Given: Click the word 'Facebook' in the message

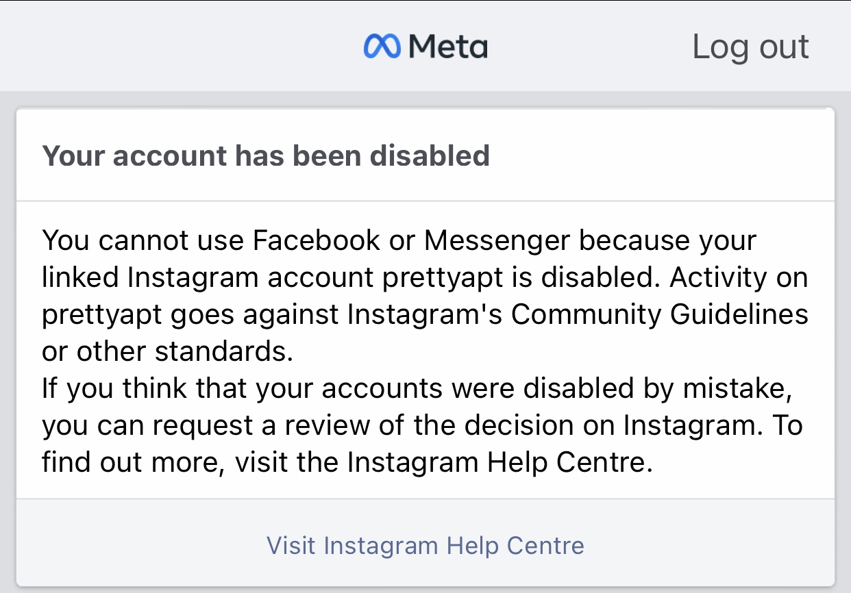Looking at the screenshot, I should pos(317,240).
